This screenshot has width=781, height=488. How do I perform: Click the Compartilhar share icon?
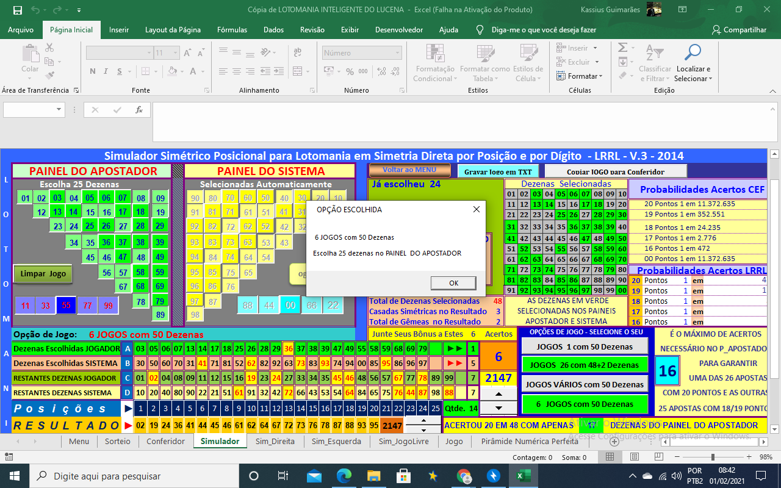click(716, 29)
